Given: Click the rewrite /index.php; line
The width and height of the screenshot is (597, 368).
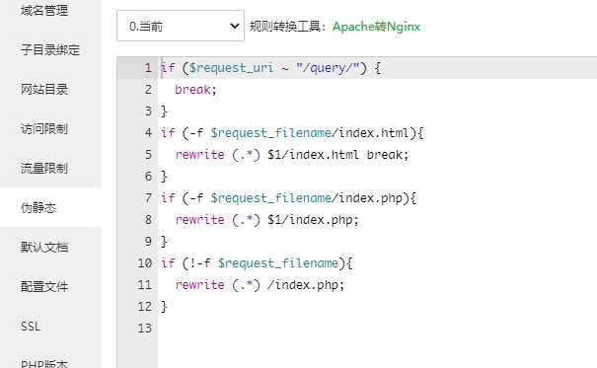Looking at the screenshot, I should (260, 285).
